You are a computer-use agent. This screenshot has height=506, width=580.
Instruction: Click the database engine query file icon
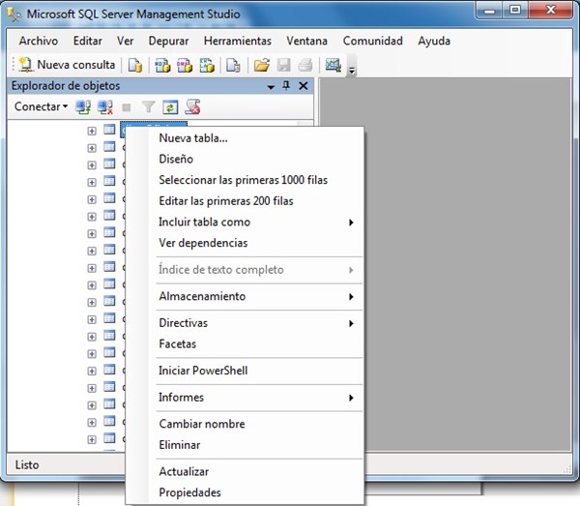(135, 65)
